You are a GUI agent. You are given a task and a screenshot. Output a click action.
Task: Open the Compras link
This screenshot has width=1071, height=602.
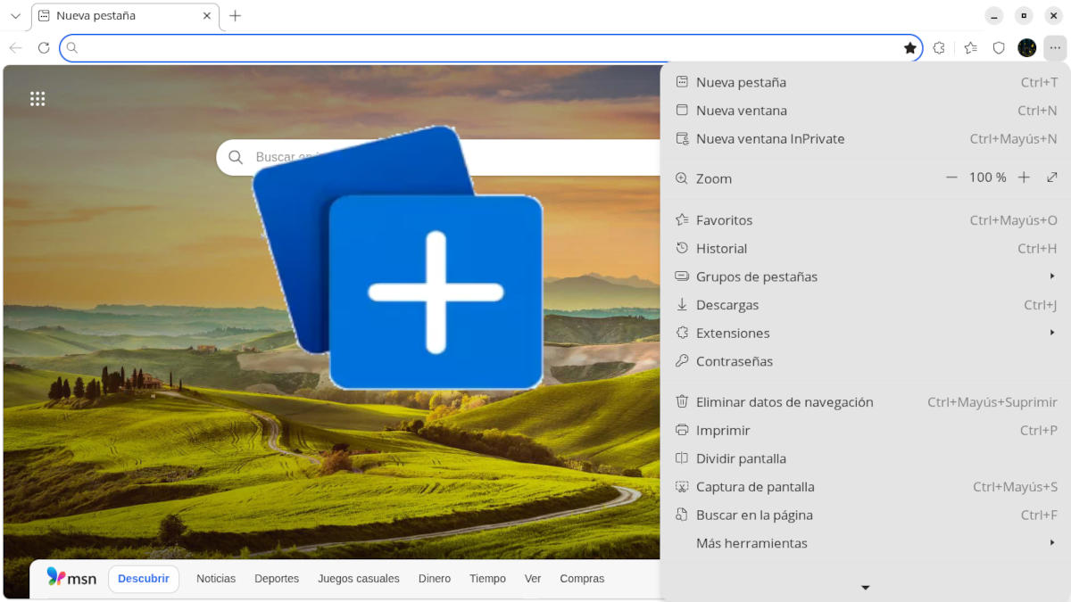point(582,579)
